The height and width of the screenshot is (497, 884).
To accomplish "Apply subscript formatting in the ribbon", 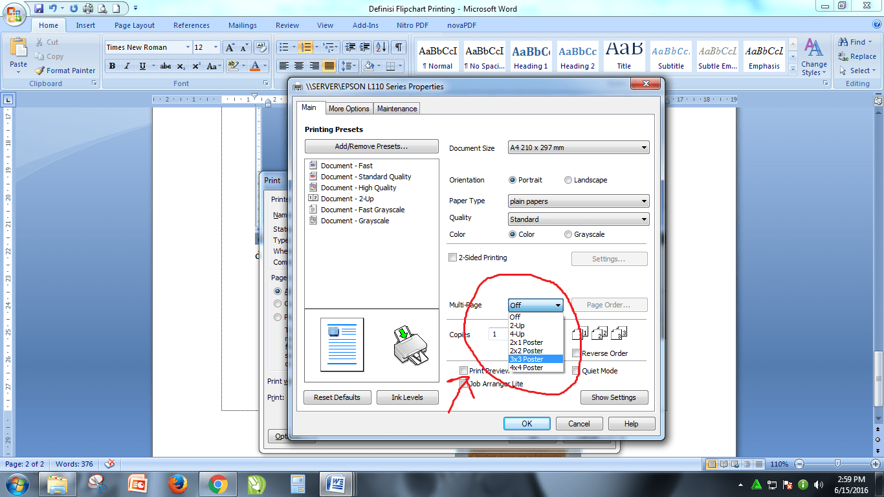I will [x=181, y=66].
